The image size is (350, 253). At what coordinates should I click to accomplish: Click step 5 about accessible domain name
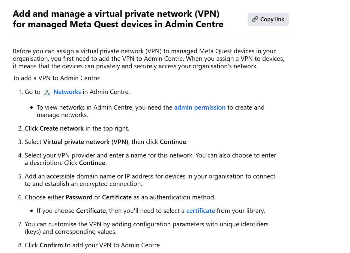coord(150,180)
